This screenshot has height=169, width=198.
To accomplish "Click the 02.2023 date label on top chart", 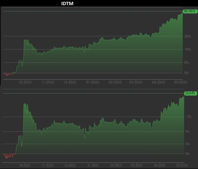I will point(115,82).
